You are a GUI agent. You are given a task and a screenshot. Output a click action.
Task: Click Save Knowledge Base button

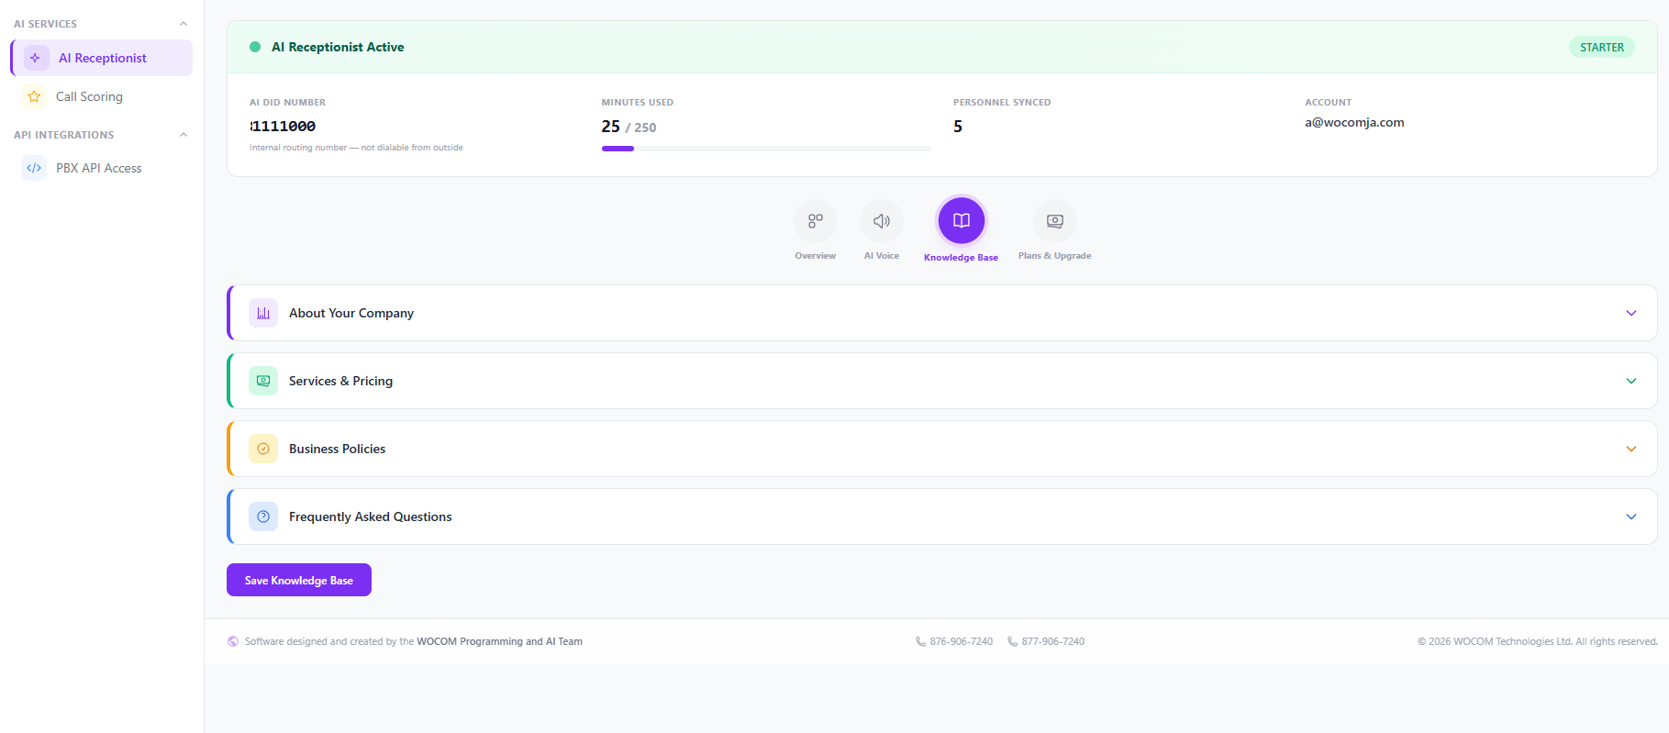click(x=299, y=580)
